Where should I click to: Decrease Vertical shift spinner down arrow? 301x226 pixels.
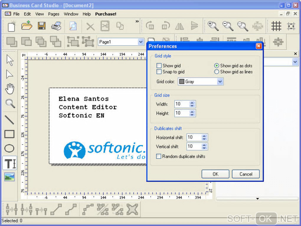[204, 148]
